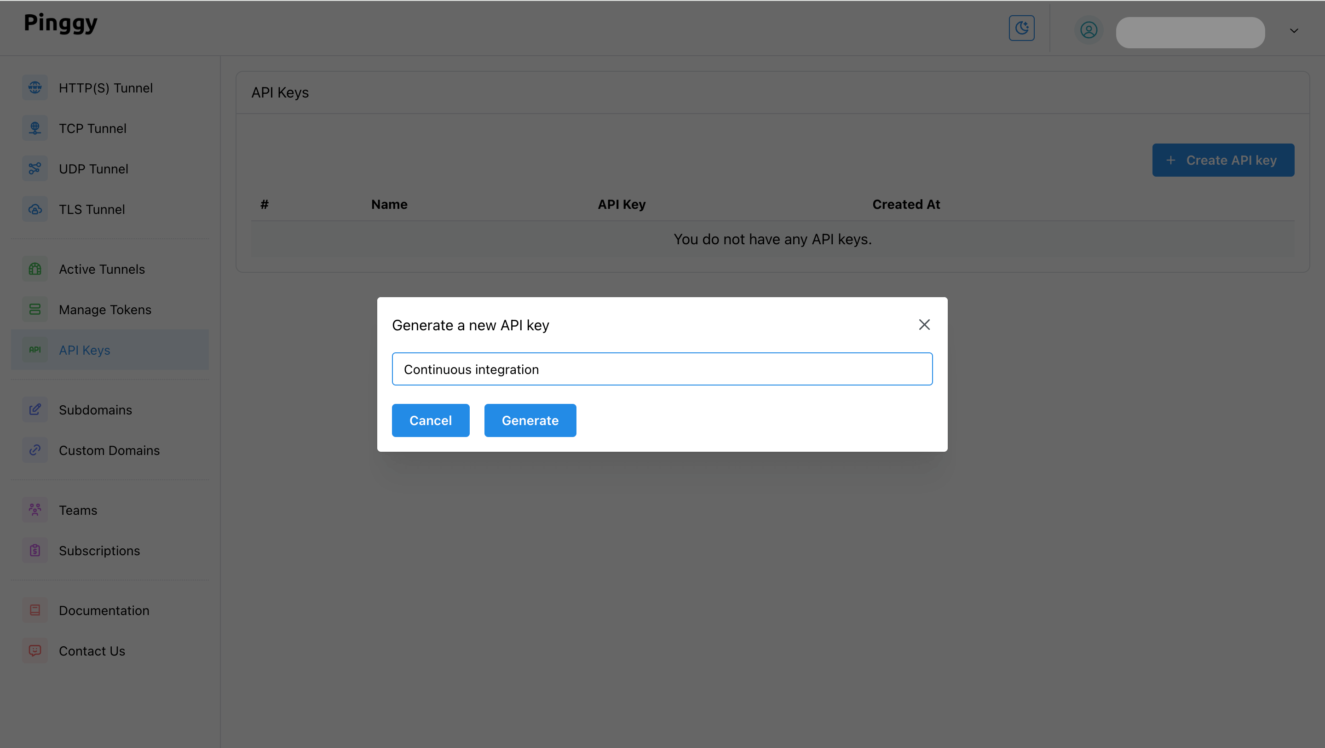The width and height of the screenshot is (1325, 748).
Task: Click the Manage Tokens sidebar icon
Action: pos(35,309)
